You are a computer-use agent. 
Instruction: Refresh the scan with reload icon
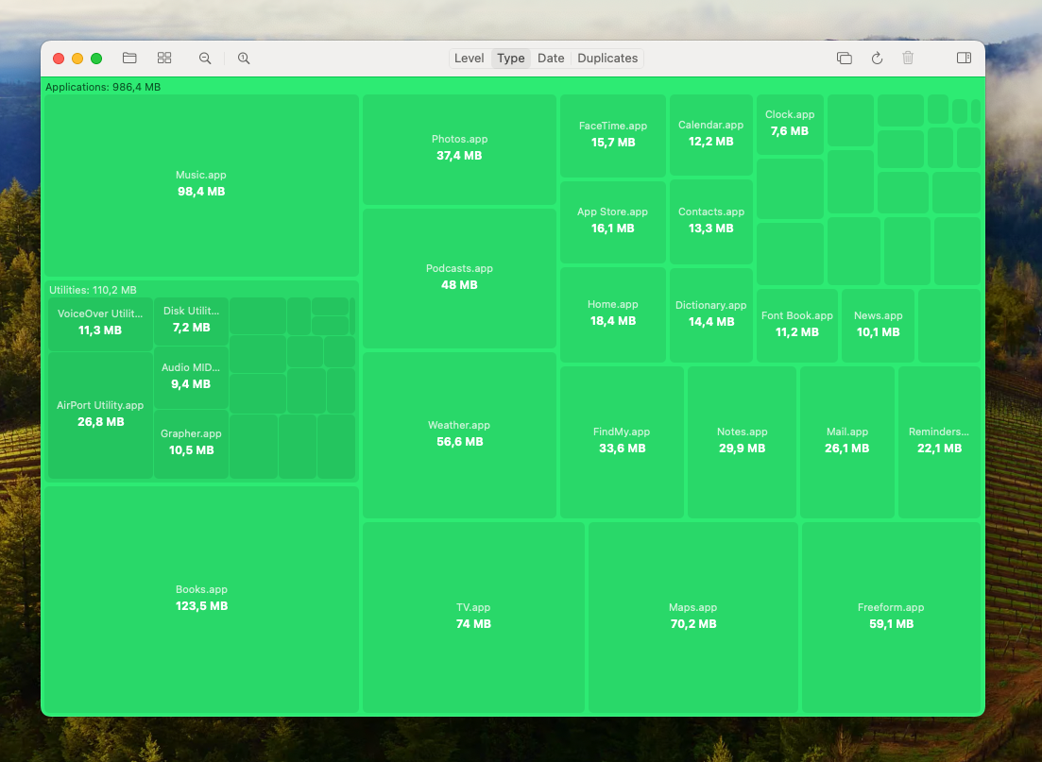pyautogui.click(x=878, y=59)
